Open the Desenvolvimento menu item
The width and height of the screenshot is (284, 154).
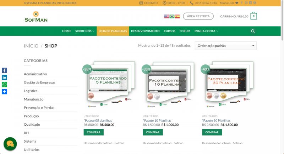point(145,31)
